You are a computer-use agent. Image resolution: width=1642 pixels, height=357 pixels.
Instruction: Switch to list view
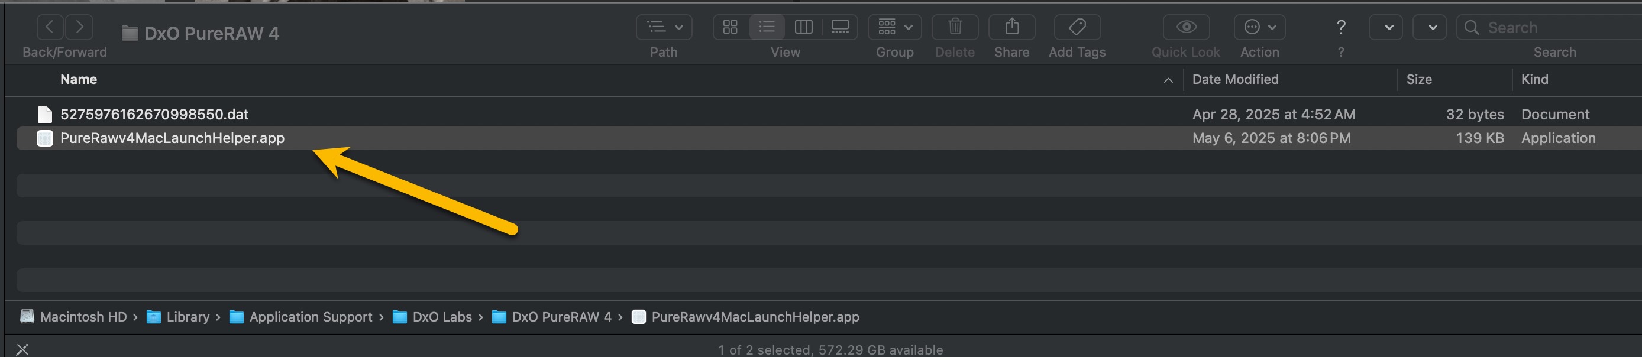(767, 27)
